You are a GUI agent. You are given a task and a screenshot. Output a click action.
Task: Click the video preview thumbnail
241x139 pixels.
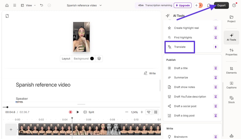(81, 37)
